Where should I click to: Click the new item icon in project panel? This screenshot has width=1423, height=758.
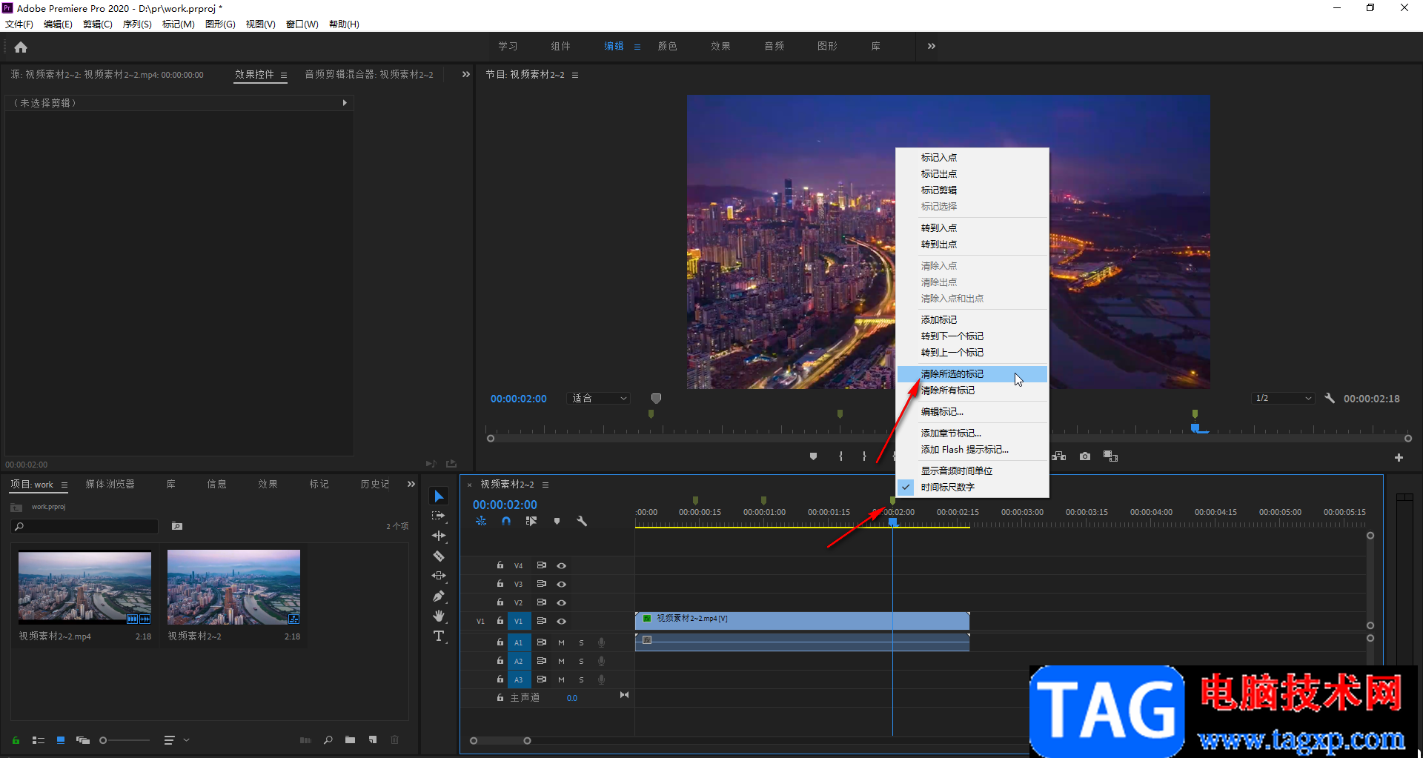click(x=373, y=739)
